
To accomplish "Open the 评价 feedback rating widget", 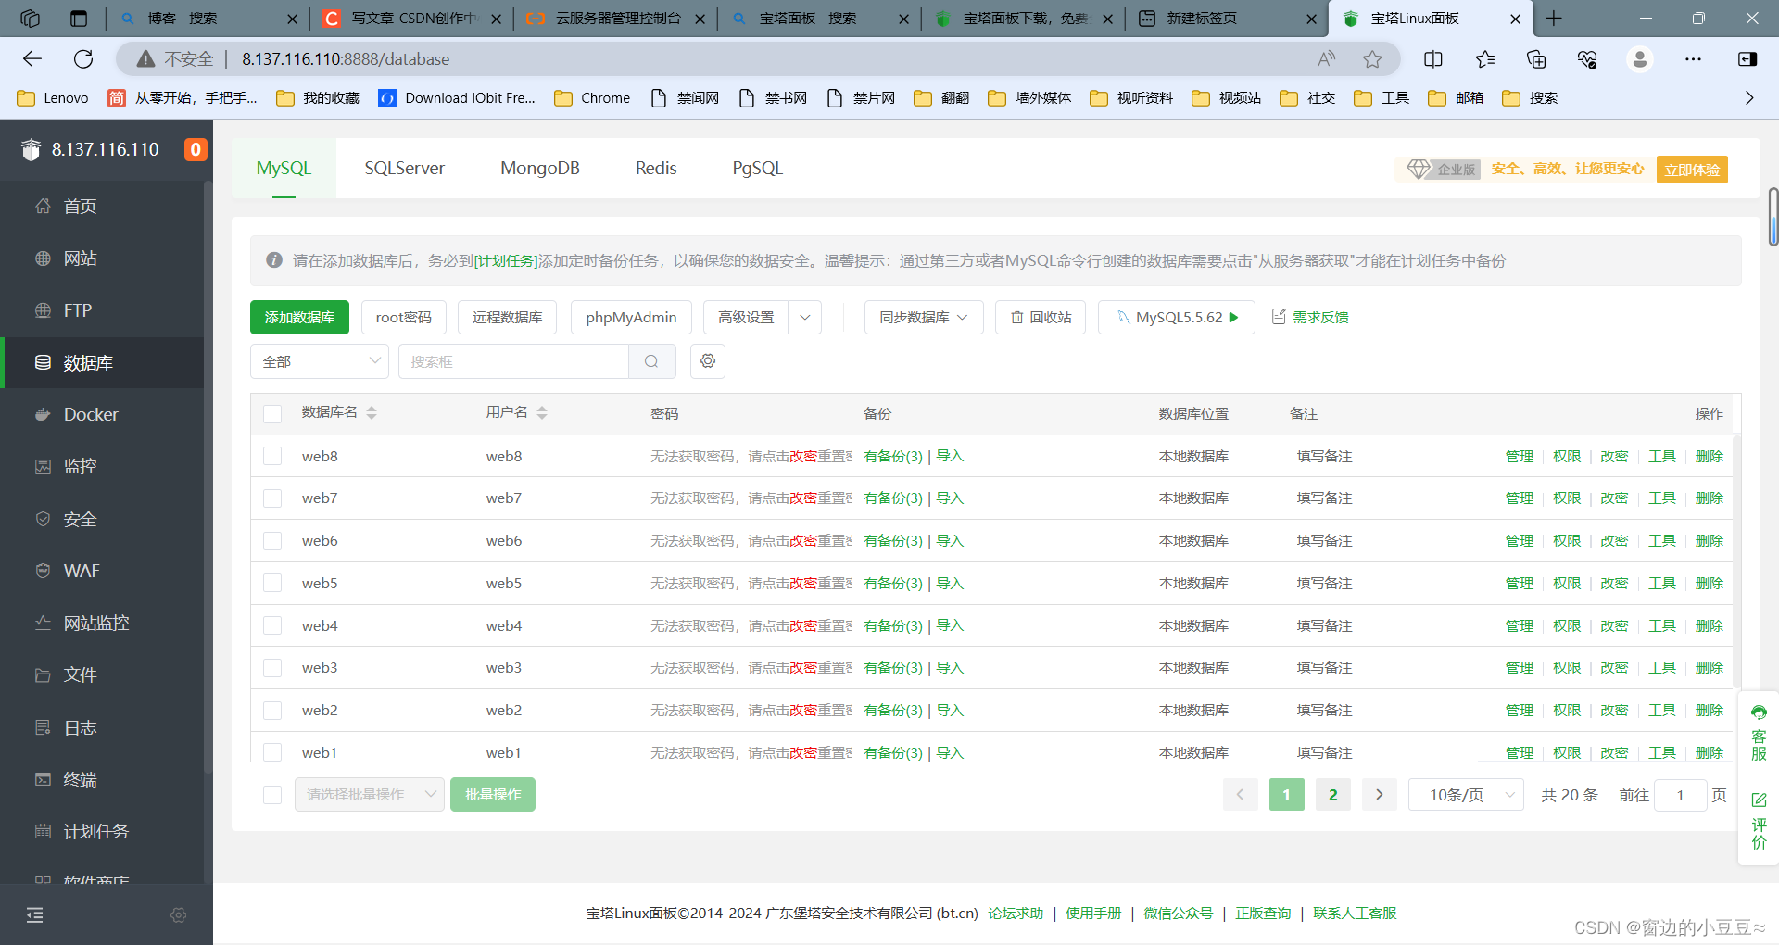I will coord(1759,821).
